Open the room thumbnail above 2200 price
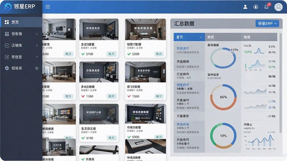287x161 pixels. [145, 29]
